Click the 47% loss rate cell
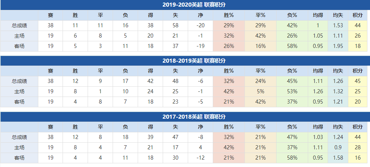 click(x=292, y=138)
